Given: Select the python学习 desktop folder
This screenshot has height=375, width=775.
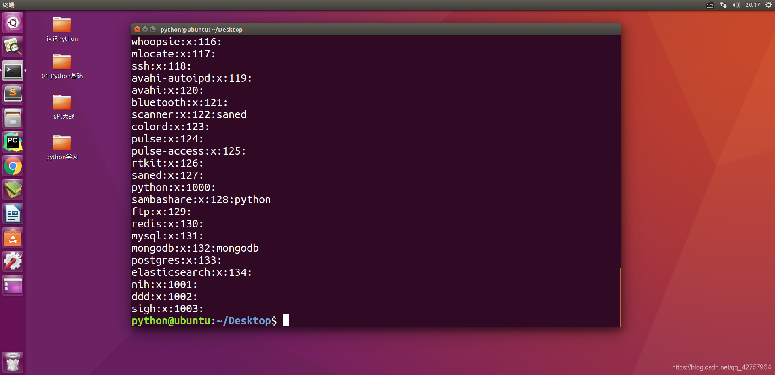Looking at the screenshot, I should click(x=62, y=147).
